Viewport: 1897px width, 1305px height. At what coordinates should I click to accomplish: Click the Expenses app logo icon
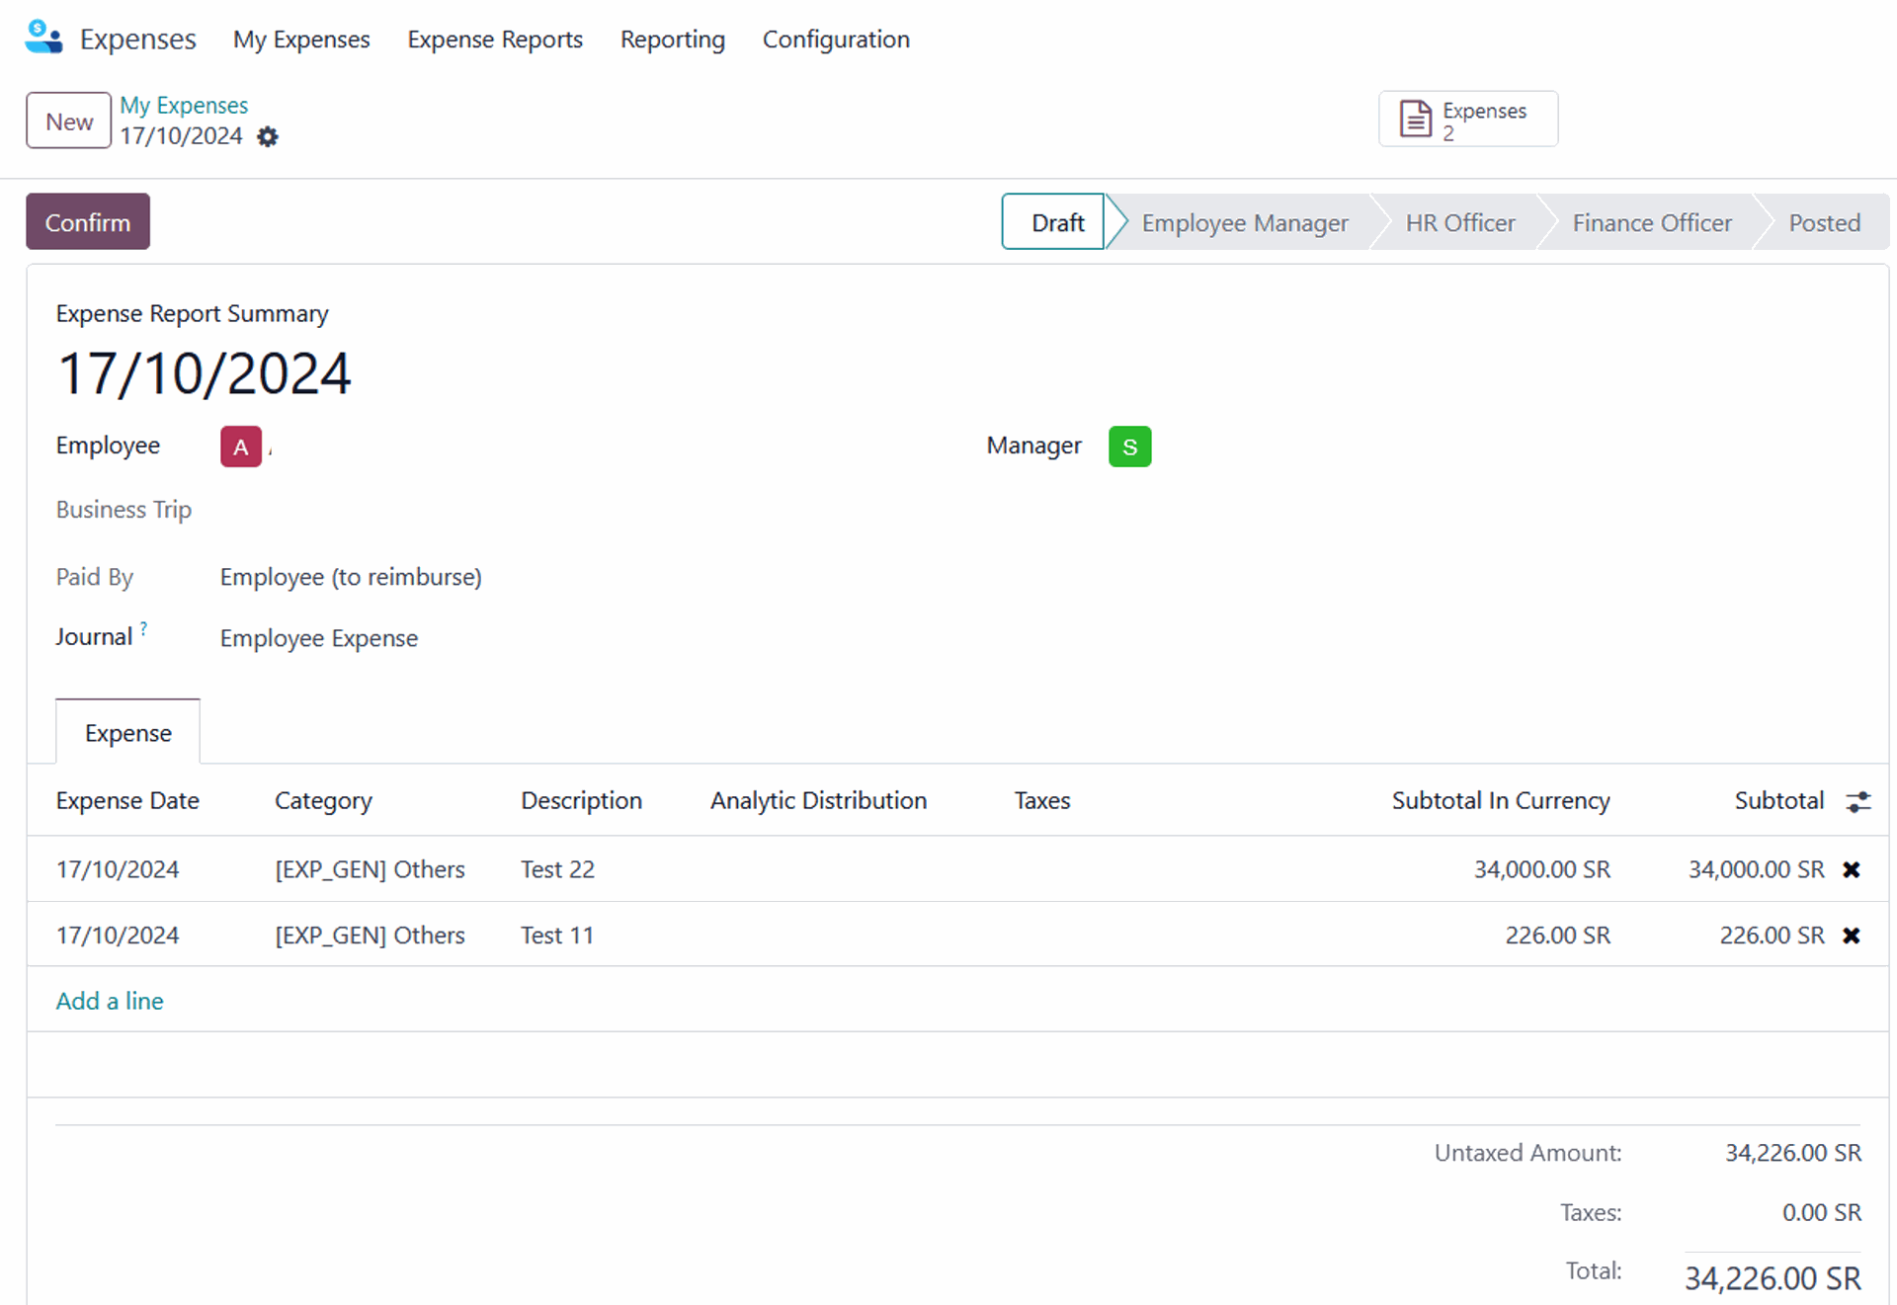click(x=43, y=38)
